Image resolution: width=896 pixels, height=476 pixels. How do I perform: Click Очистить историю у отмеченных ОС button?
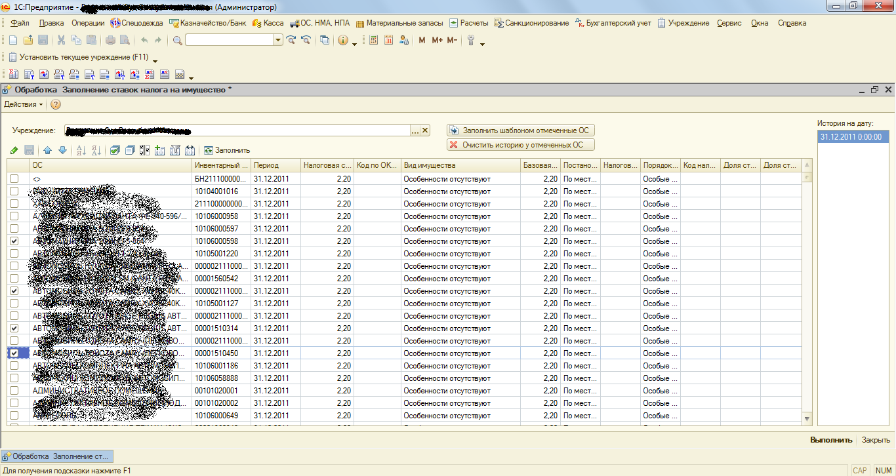pyautogui.click(x=521, y=145)
